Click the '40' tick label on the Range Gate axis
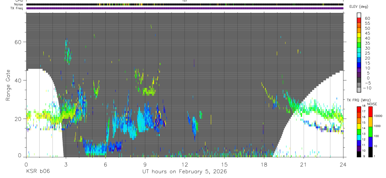Screen dimensions: 386x178 pyautogui.click(x=19, y=80)
